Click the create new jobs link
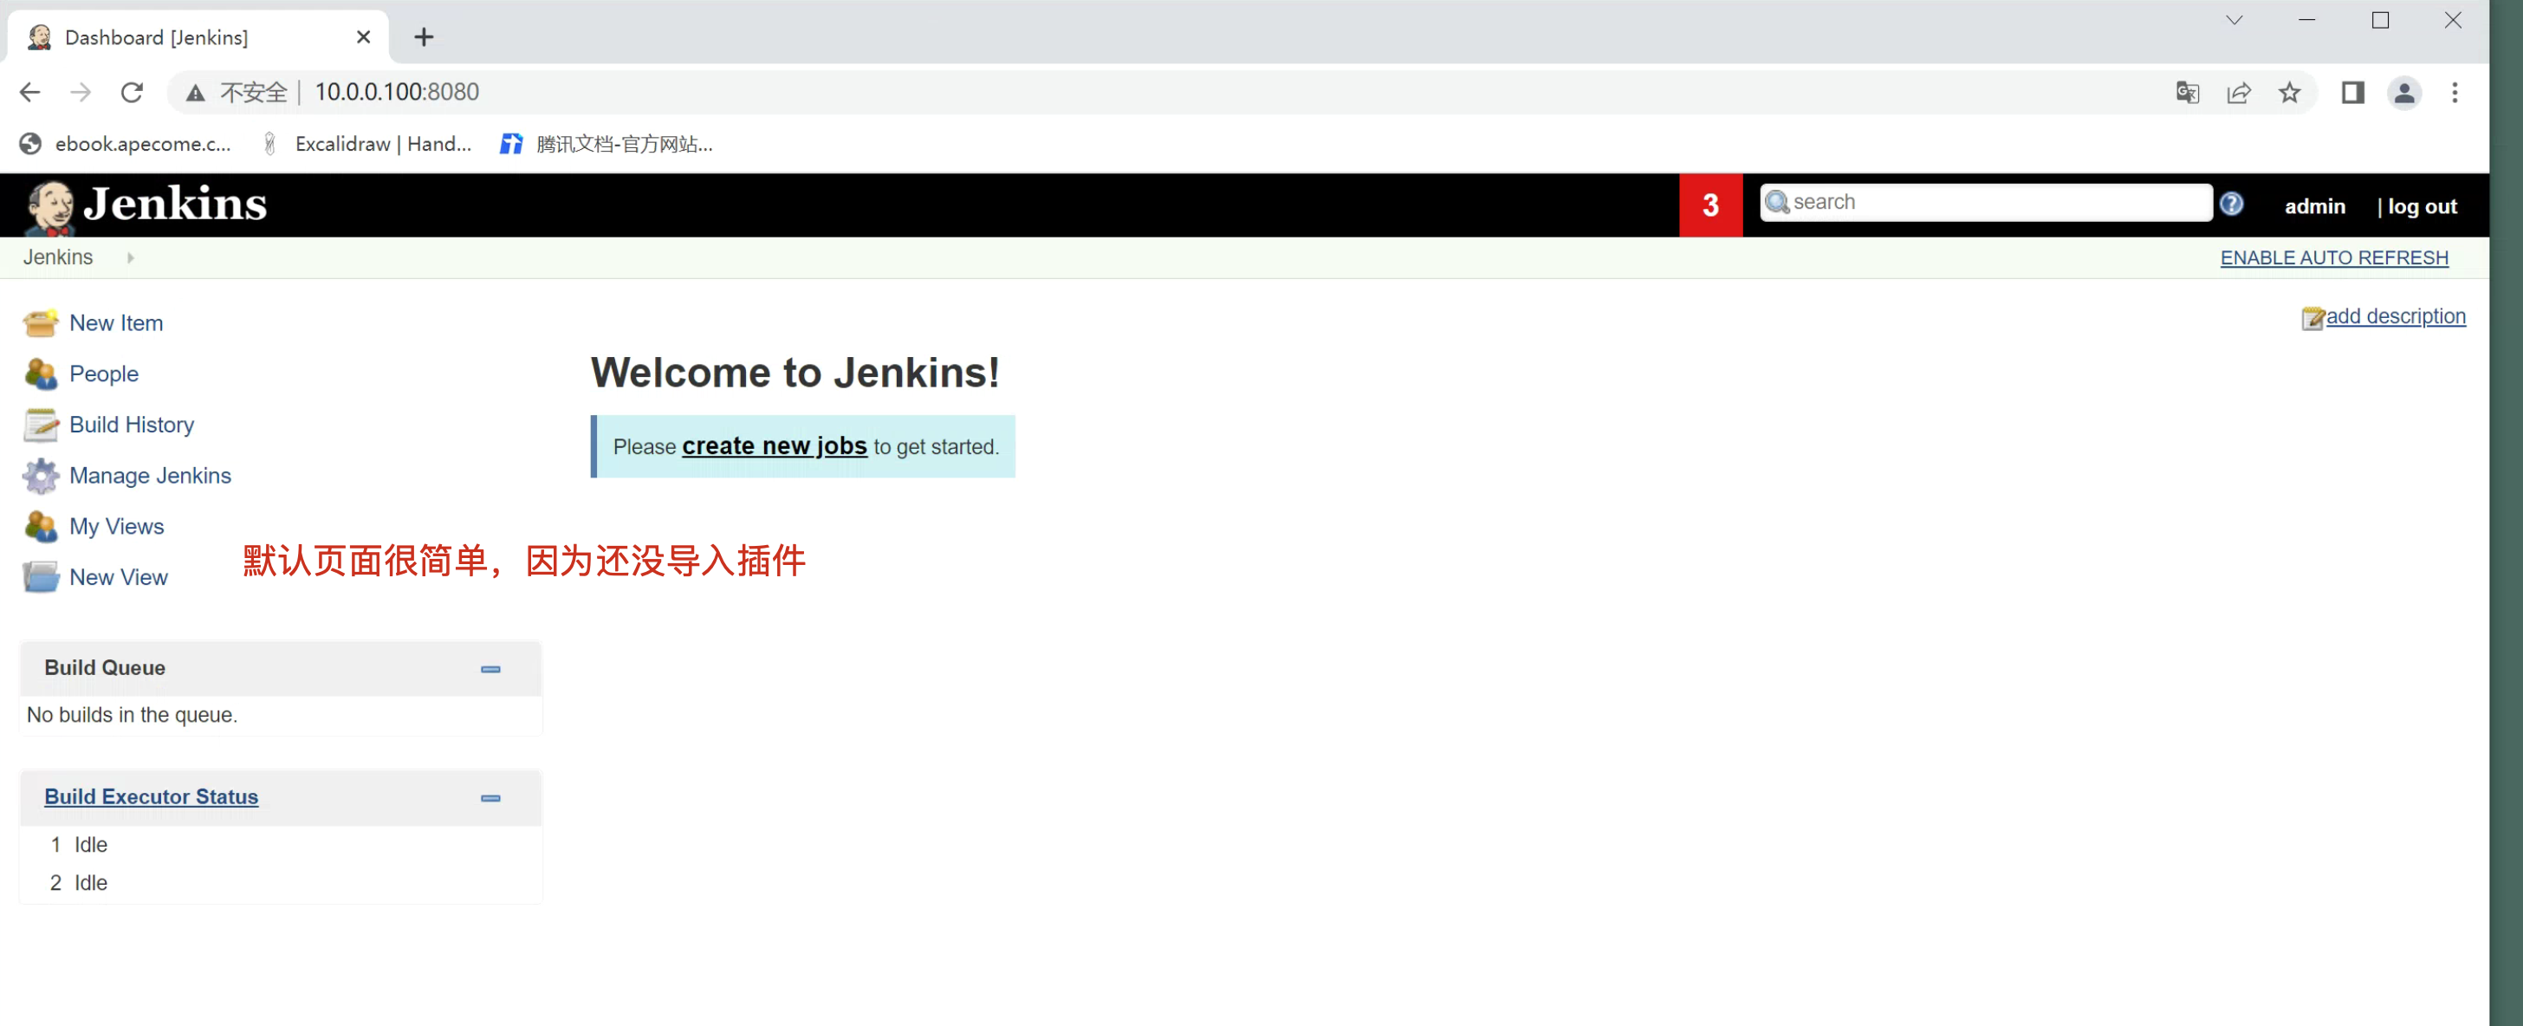This screenshot has width=2523, height=1026. (x=774, y=447)
